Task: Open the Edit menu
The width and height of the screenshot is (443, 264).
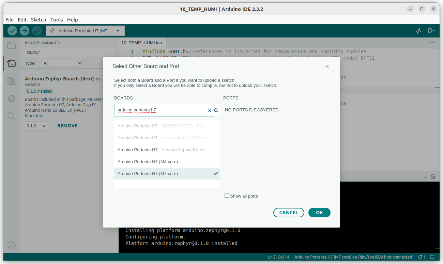Action: [x=22, y=19]
